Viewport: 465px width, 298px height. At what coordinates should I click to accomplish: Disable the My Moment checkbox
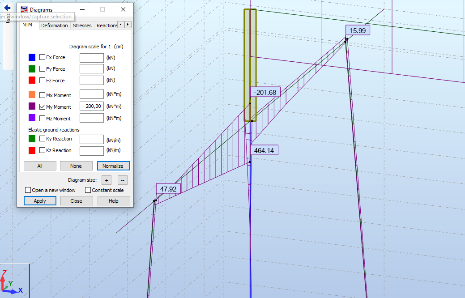pos(42,106)
